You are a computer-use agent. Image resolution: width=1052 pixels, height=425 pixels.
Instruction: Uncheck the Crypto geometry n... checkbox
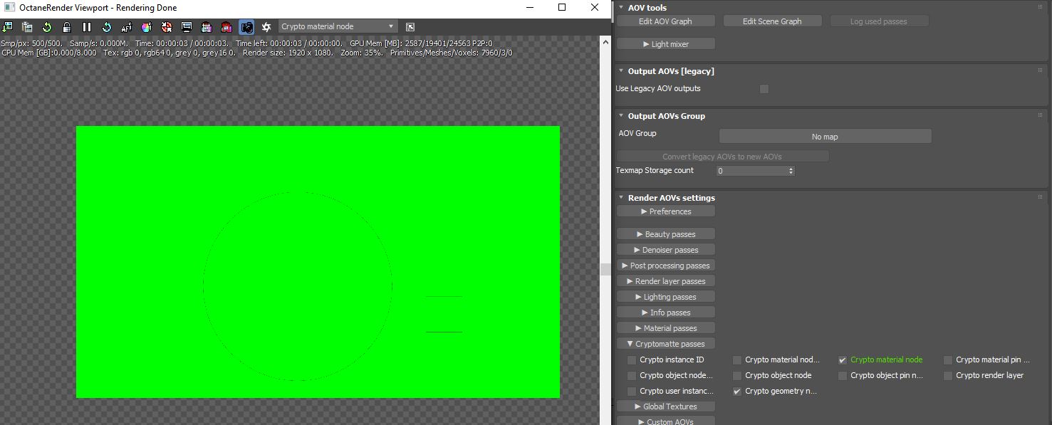click(x=737, y=392)
